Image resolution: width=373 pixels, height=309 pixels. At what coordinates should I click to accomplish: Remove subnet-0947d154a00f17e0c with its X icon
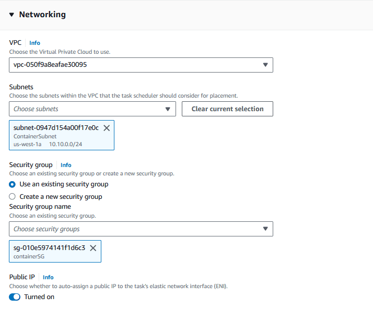click(107, 128)
